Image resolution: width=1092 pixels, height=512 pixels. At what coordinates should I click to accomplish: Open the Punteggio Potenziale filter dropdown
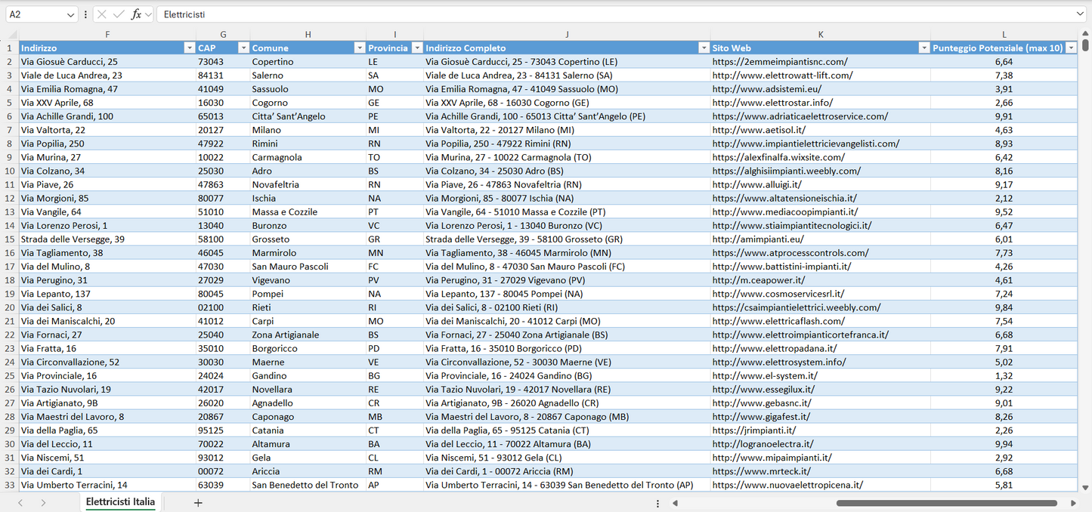(x=1072, y=47)
